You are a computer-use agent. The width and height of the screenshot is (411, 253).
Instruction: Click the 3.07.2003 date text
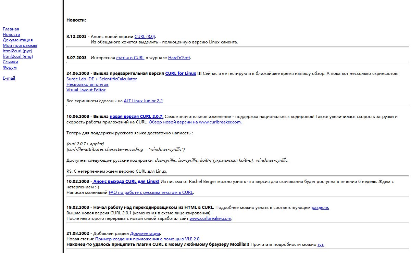point(76,58)
